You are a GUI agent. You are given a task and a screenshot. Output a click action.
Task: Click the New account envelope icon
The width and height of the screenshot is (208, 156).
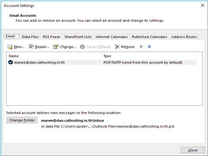pyautogui.click(x=10, y=47)
